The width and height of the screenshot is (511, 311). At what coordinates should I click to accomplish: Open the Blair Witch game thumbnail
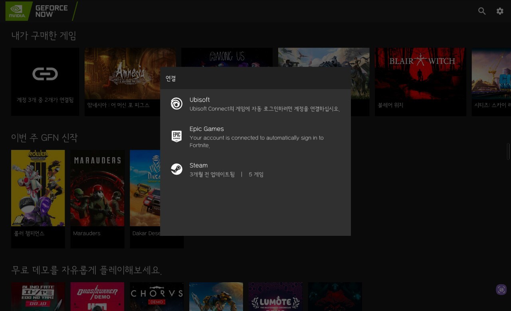click(420, 74)
